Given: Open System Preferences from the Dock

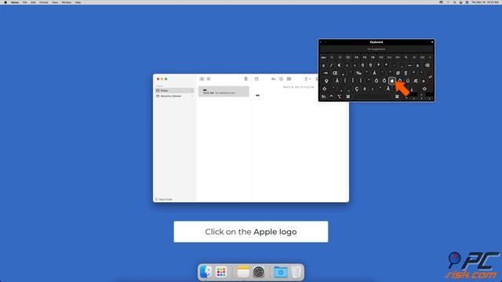Looking at the screenshot, I should tap(259, 272).
